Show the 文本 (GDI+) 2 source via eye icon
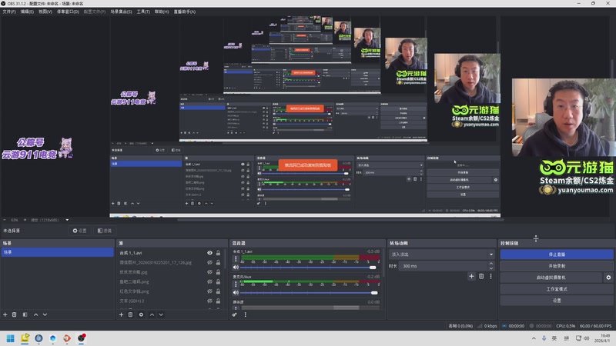Screen dimensions: 616x346 [x=209, y=301]
